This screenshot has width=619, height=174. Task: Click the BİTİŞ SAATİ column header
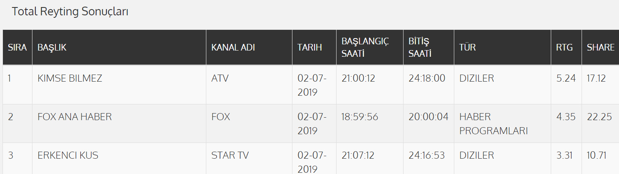tap(420, 47)
